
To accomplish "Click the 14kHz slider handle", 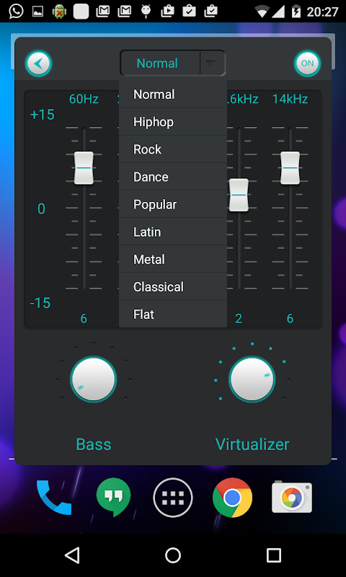I will (290, 168).
